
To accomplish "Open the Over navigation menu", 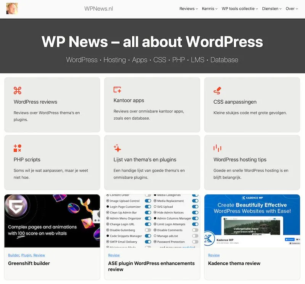I will point(292,9).
